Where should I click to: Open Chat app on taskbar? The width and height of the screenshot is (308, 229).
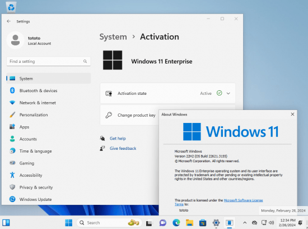[162, 223]
